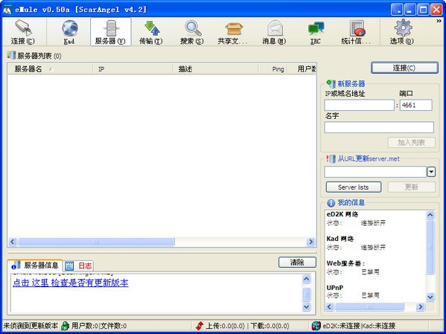Click status bar 'eD2K:未连接' text
446x334 pixels.
pyautogui.click(x=341, y=326)
